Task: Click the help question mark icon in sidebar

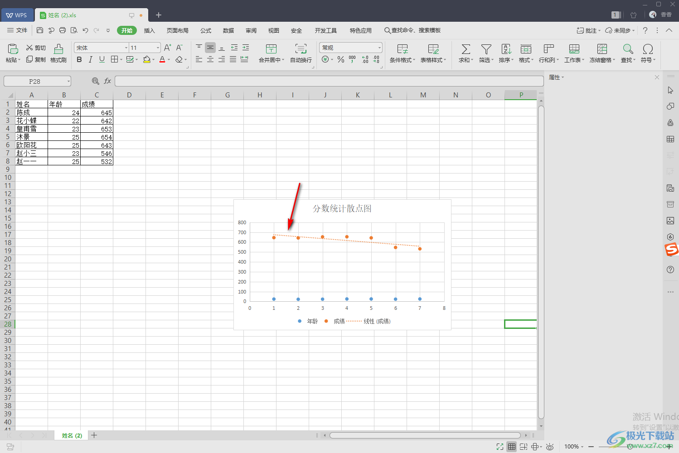Action: click(670, 270)
